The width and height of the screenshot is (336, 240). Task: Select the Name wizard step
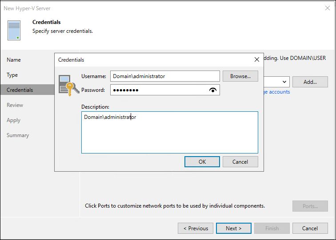(x=14, y=60)
